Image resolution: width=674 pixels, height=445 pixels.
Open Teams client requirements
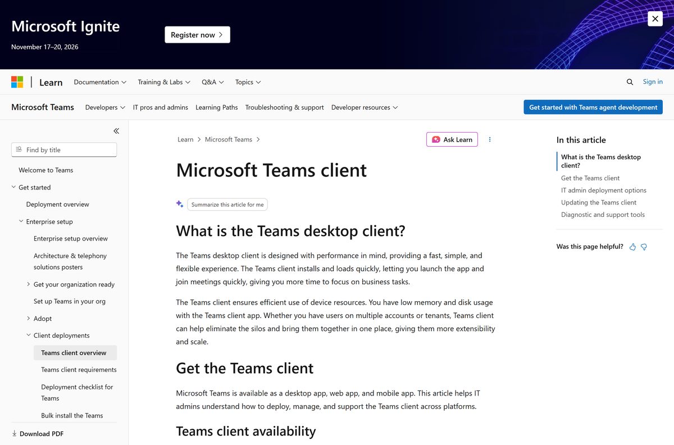pos(79,370)
